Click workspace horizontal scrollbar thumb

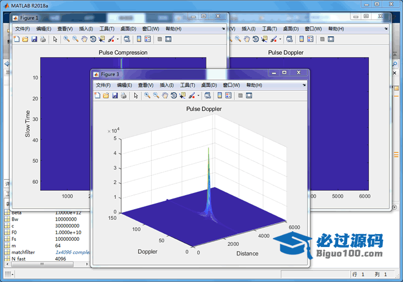tap(42, 264)
